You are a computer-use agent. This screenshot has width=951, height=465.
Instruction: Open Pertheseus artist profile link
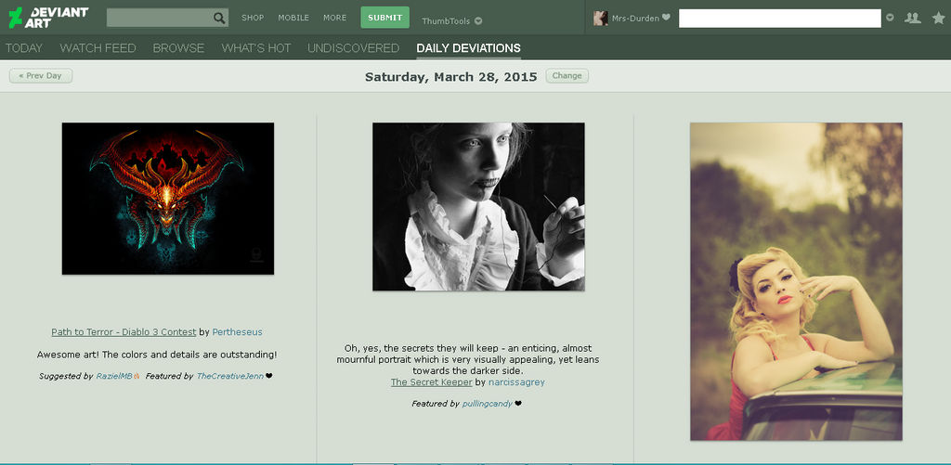(x=237, y=332)
